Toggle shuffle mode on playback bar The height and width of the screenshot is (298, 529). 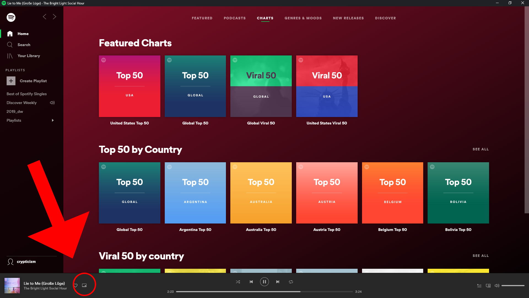238,282
